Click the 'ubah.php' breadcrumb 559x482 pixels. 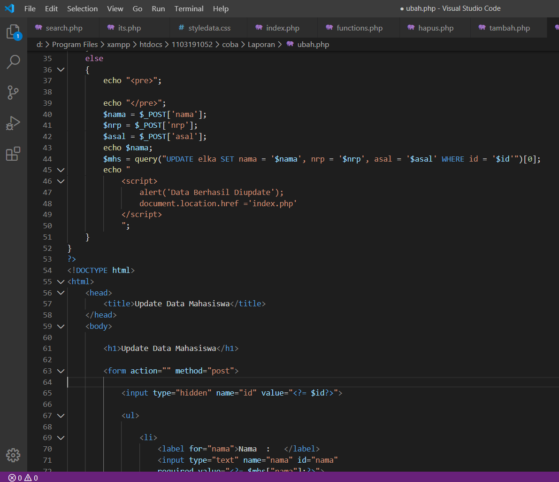[313, 44]
